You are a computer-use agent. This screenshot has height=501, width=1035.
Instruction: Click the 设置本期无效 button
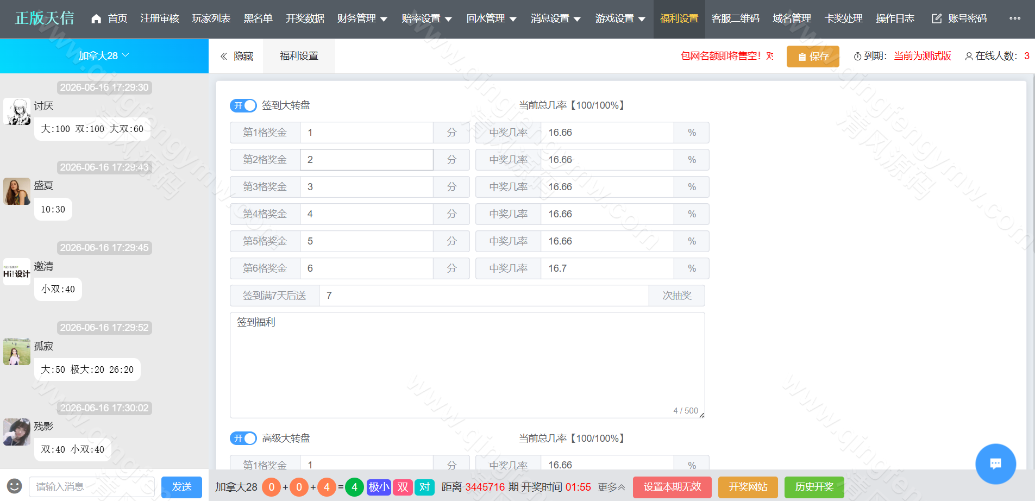(672, 487)
